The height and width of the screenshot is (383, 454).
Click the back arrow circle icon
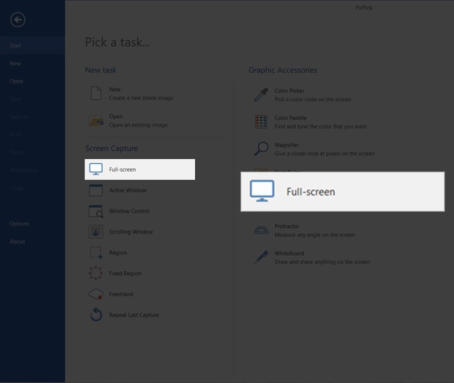point(18,20)
